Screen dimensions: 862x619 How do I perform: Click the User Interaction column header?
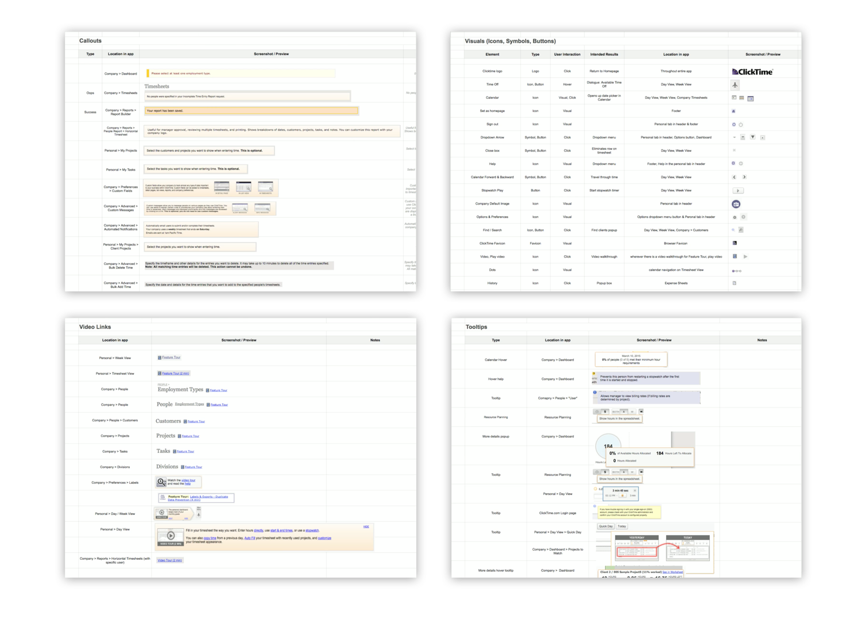tap(567, 55)
